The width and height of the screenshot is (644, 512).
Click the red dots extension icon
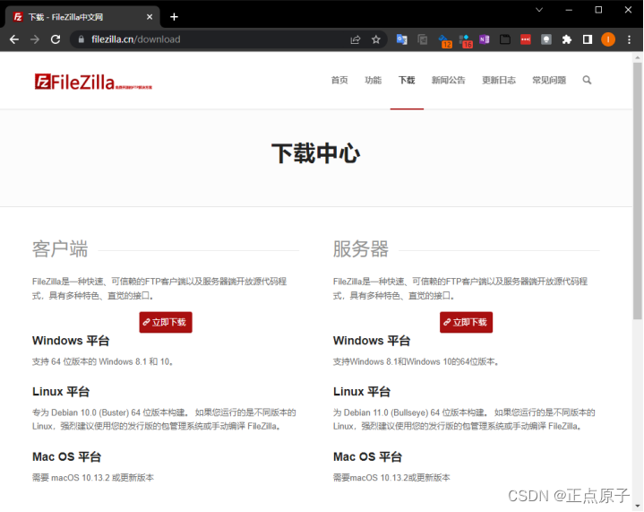coord(525,39)
